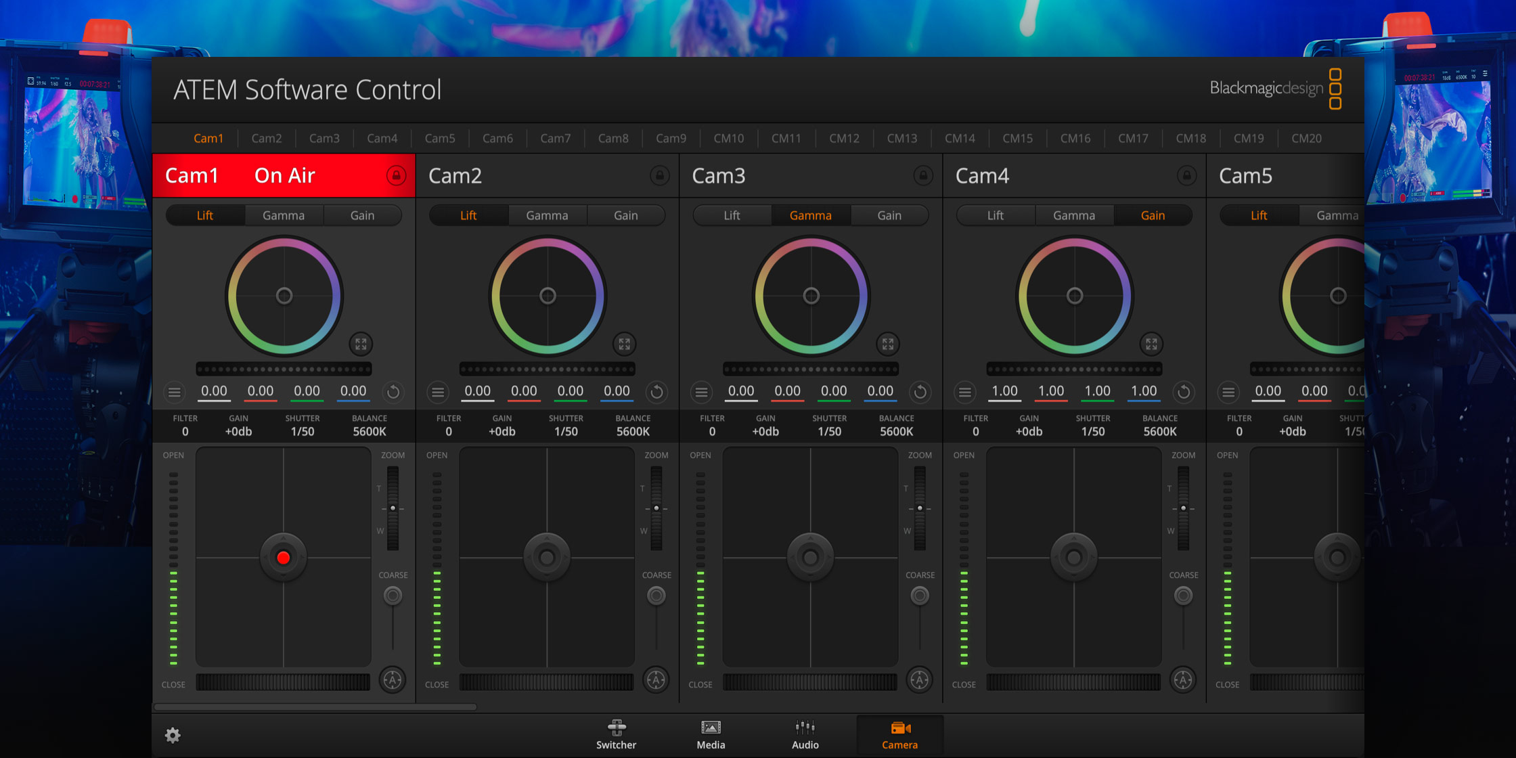Switch to the CM15 tab
Image resolution: width=1516 pixels, height=758 pixels.
coord(1017,138)
